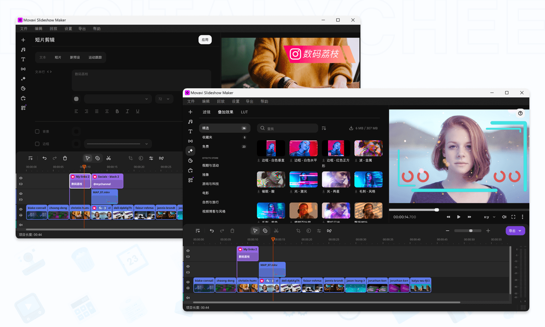Open the font size dropdown showing 72
This screenshot has width=545, height=327.
point(164,98)
